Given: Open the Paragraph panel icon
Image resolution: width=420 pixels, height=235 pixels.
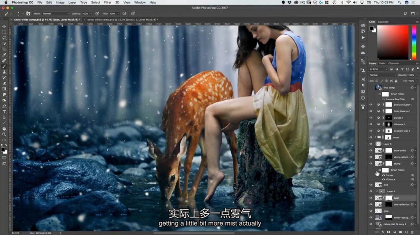Looking at the screenshot, I should click(363, 85).
